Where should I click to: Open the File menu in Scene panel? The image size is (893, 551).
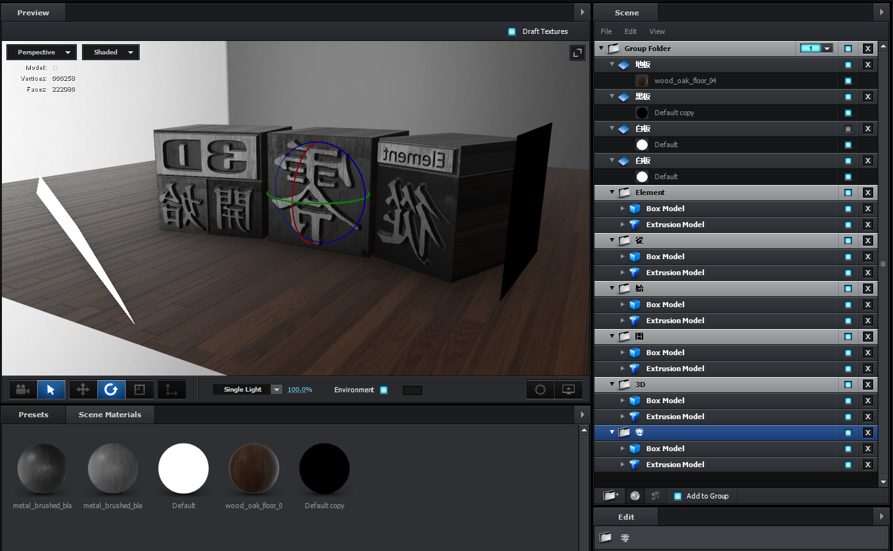tap(606, 31)
